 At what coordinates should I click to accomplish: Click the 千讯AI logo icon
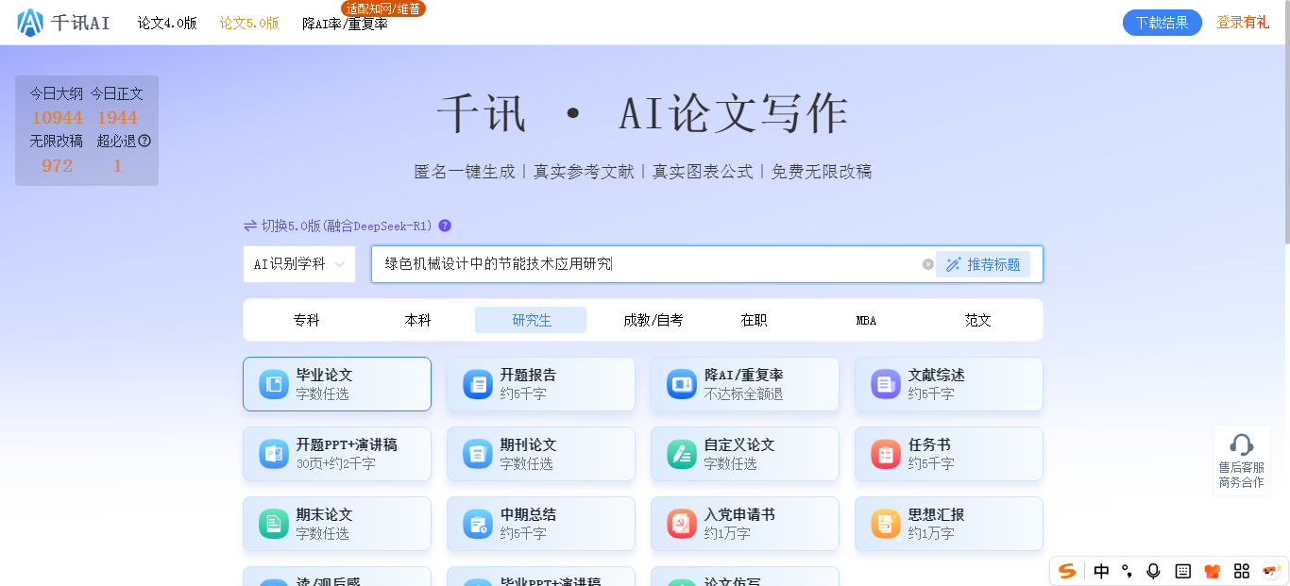click(30, 23)
